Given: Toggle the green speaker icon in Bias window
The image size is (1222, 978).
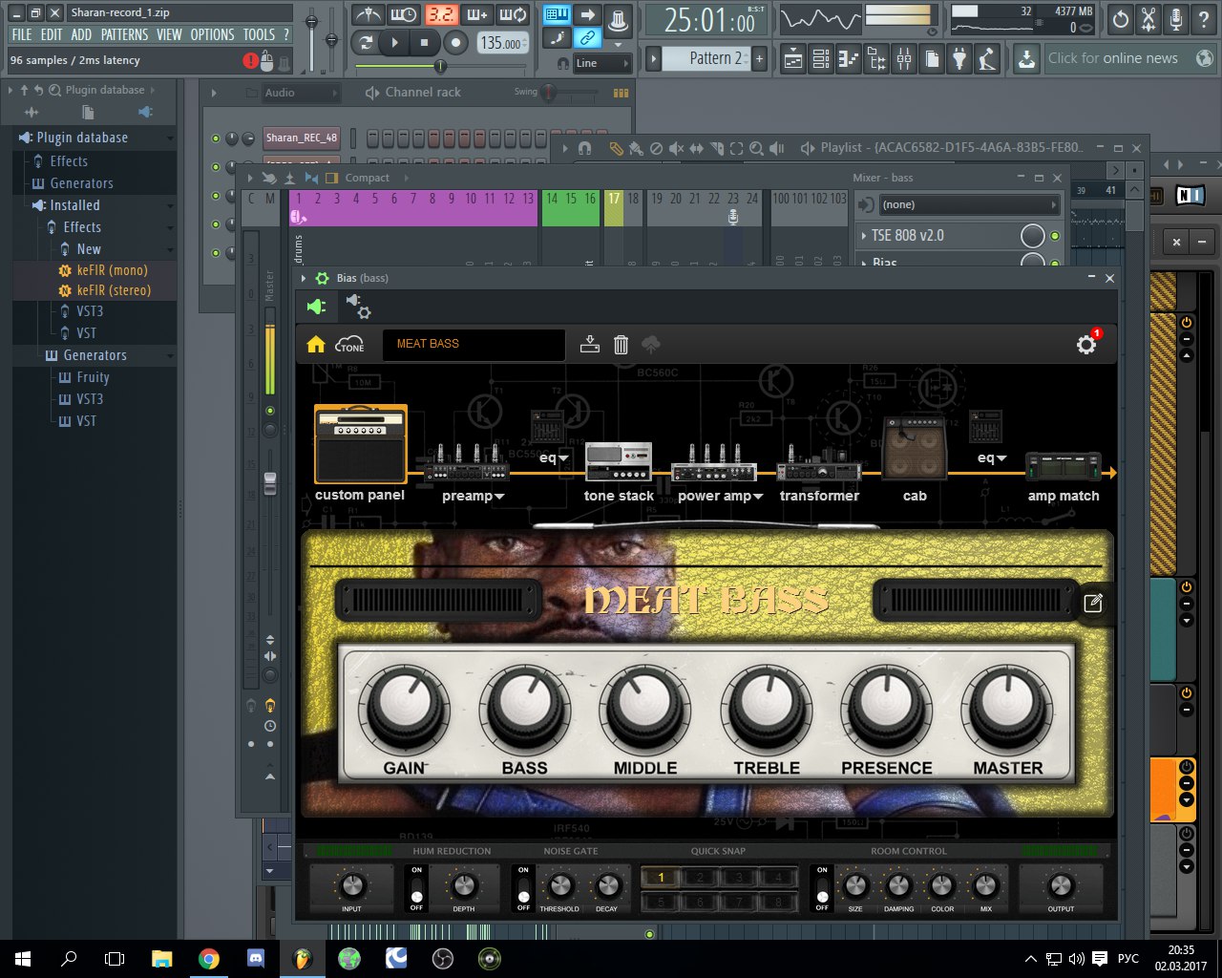Looking at the screenshot, I should click(x=316, y=307).
